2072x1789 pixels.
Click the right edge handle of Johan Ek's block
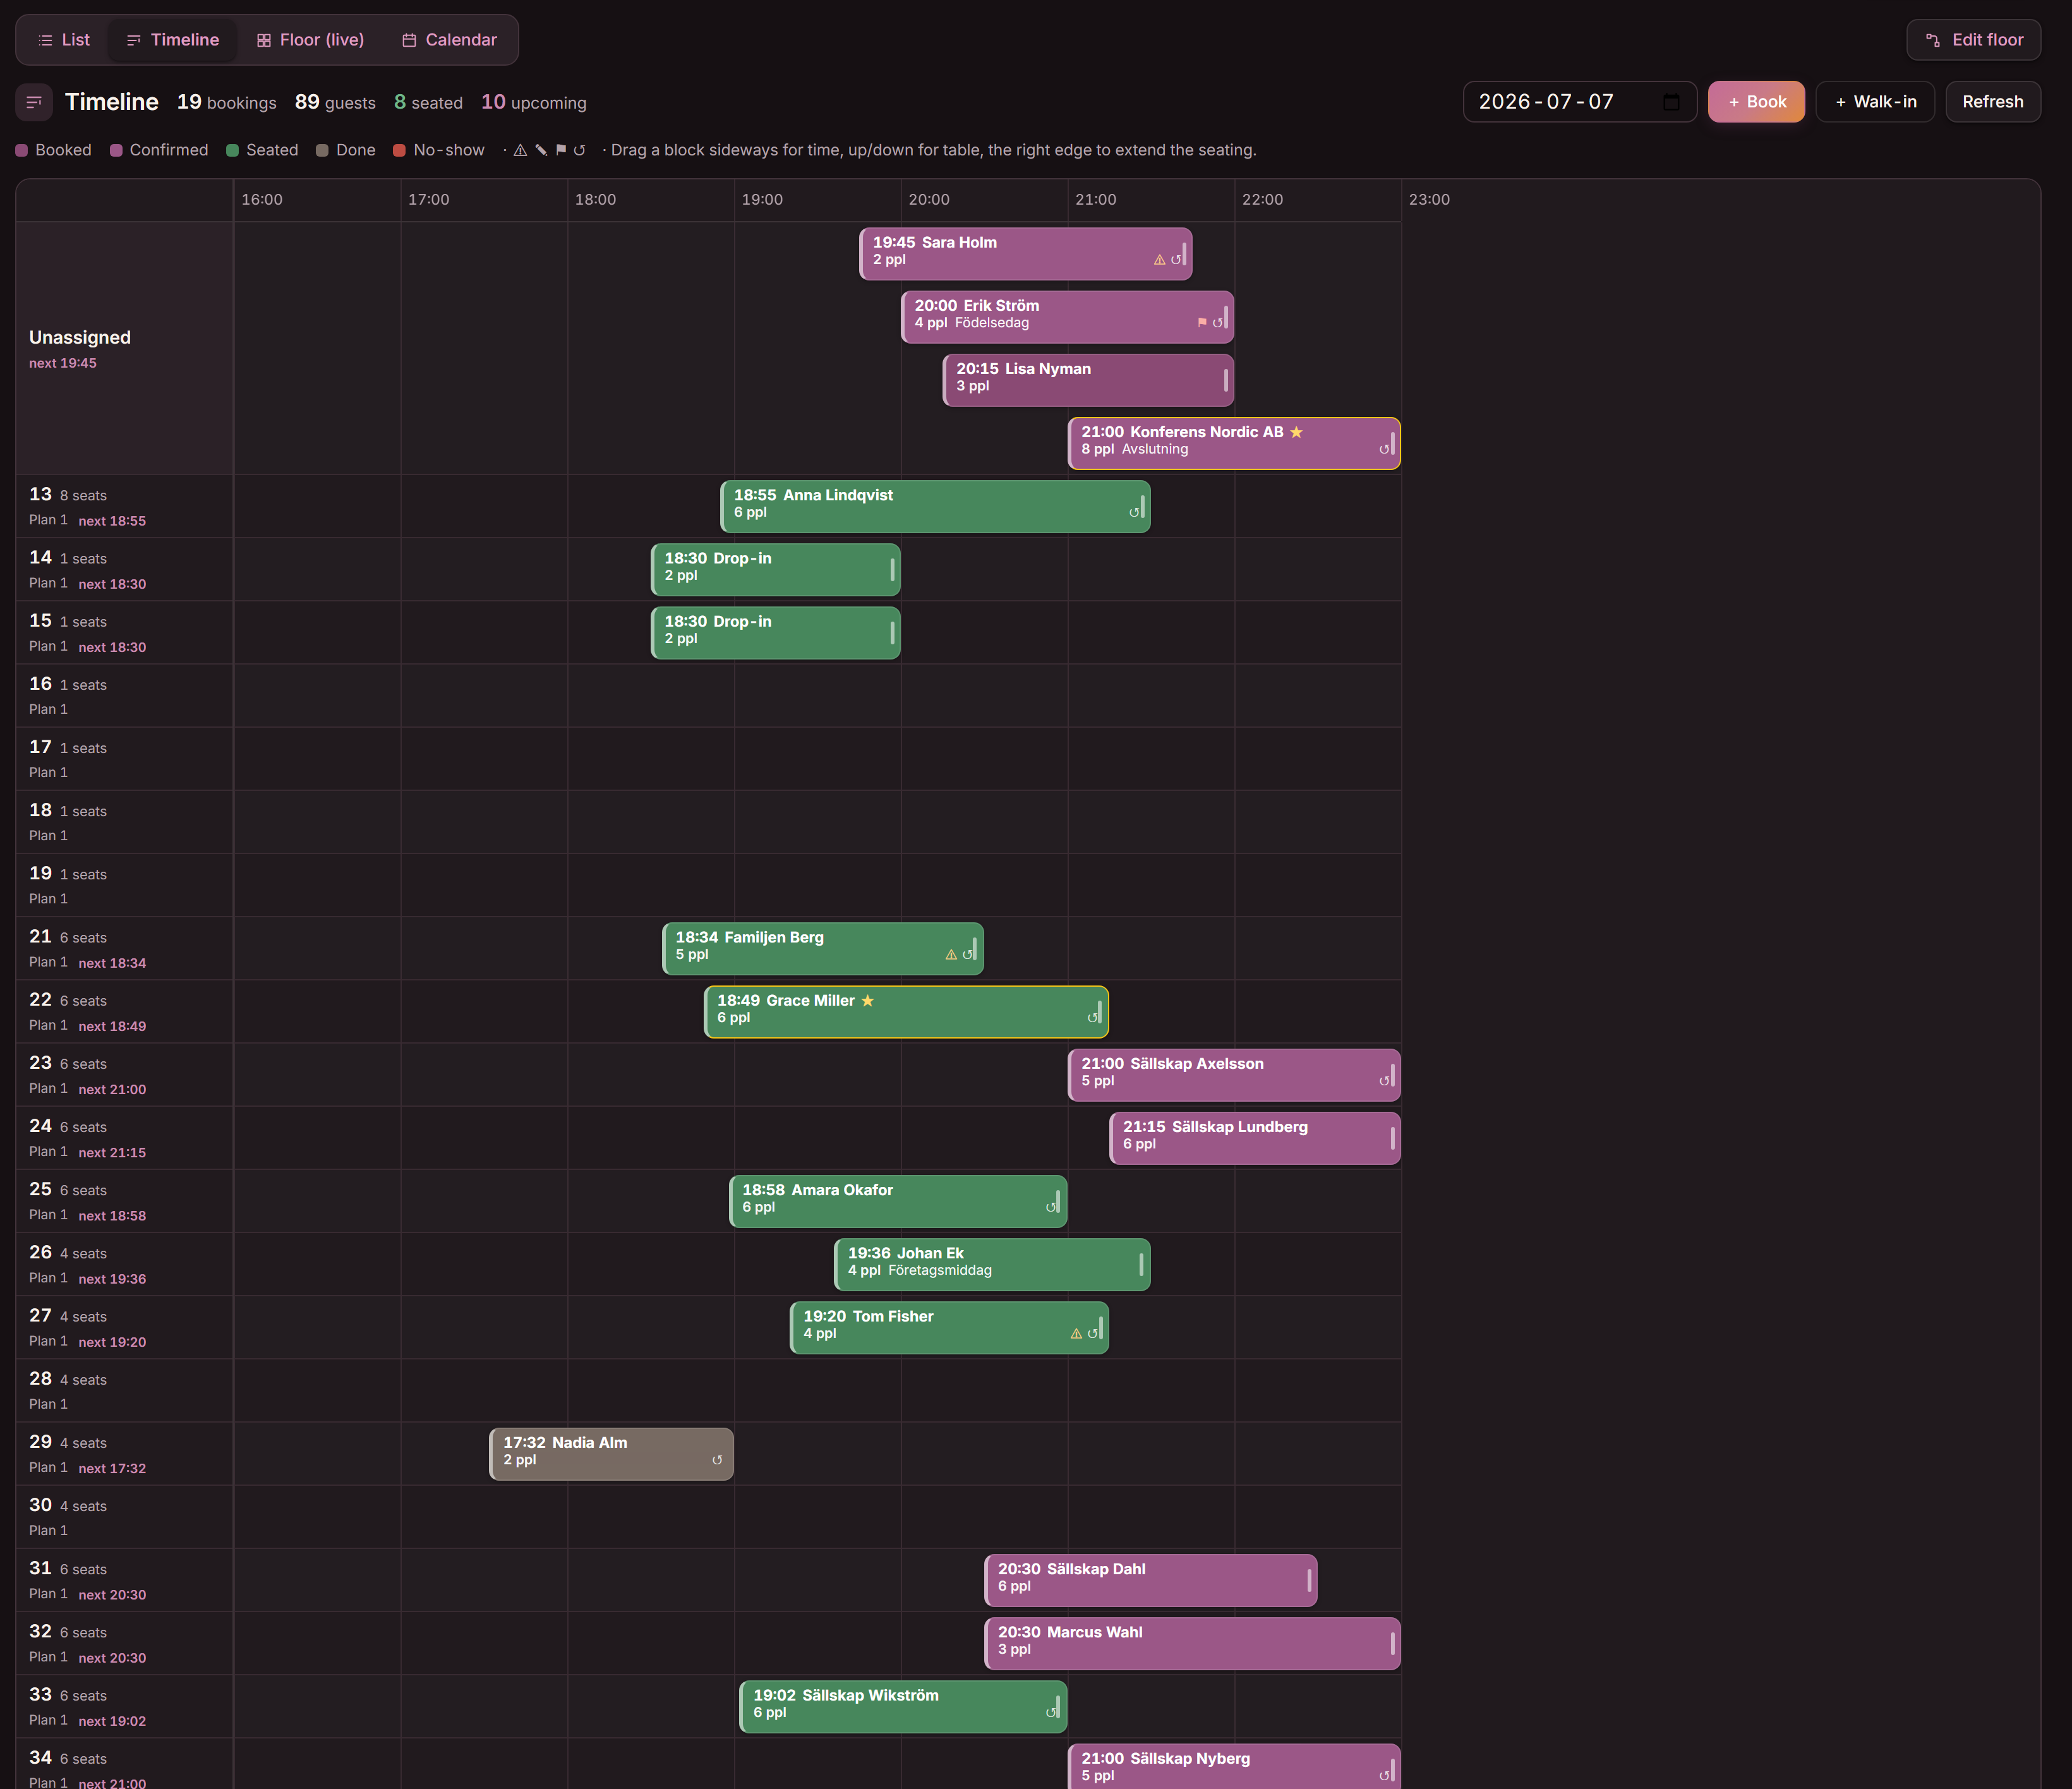click(1142, 1265)
